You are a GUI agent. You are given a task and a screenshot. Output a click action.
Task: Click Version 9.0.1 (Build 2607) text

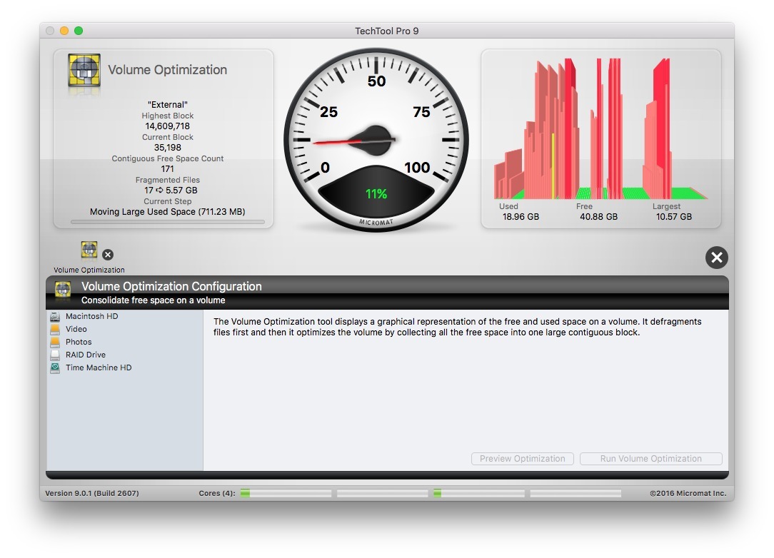92,493
